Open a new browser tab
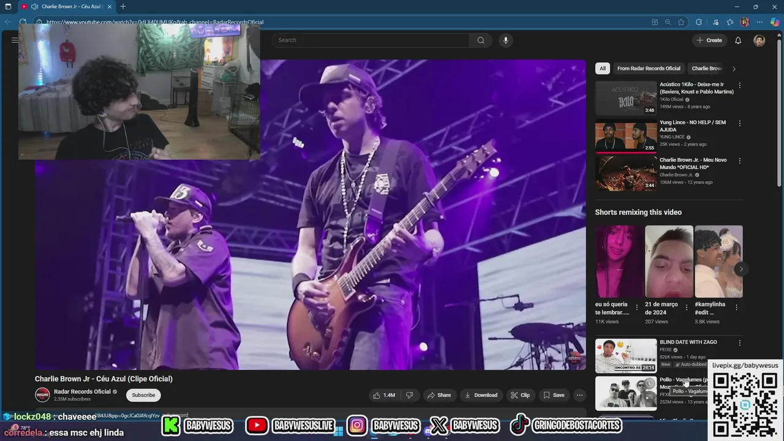 pyautogui.click(x=123, y=7)
